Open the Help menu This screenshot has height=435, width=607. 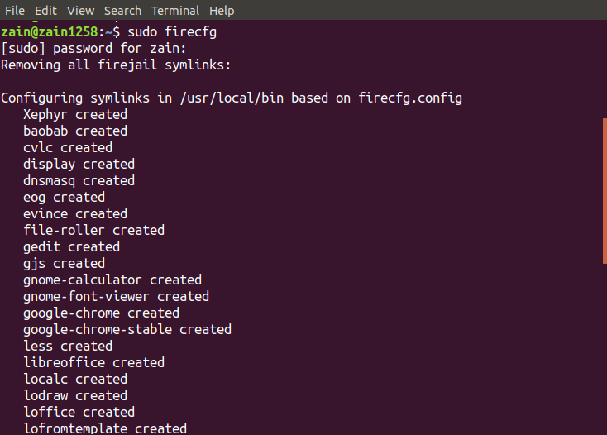pos(222,11)
